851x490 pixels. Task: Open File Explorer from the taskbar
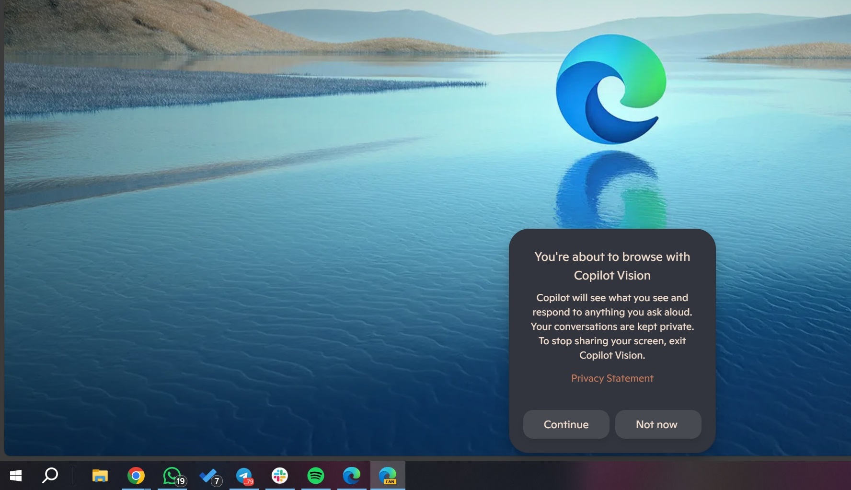[x=100, y=476]
